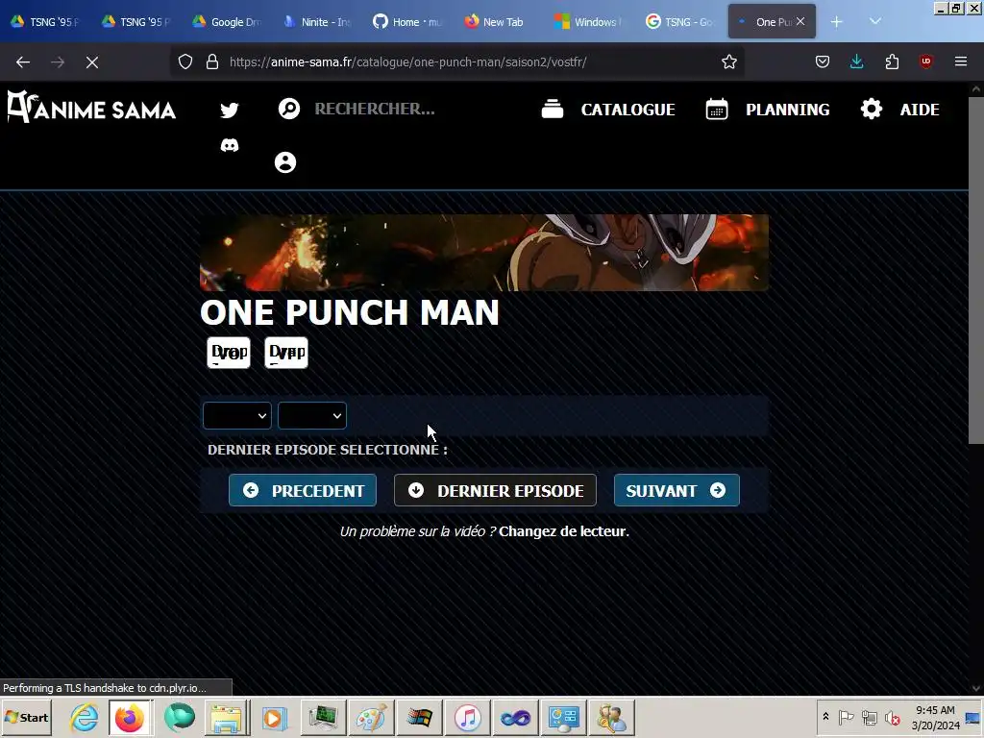Launch Internet Explorer from the taskbar
The image size is (984, 738).
point(85,717)
